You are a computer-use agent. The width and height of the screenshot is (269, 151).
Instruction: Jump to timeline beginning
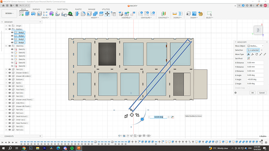click(2, 142)
